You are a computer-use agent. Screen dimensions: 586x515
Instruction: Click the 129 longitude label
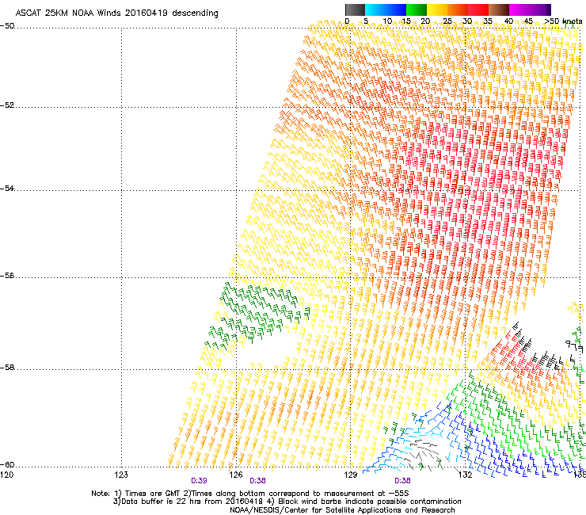click(x=351, y=475)
